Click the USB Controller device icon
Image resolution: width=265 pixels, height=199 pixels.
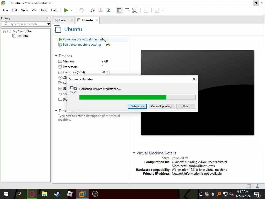(x=60, y=89)
